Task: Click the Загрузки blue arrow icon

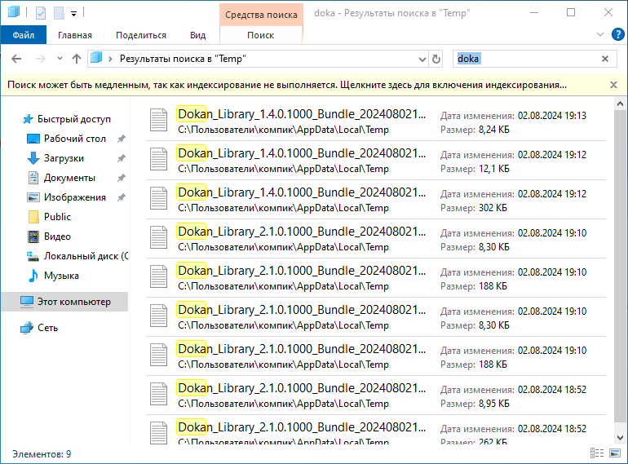Action: point(33,158)
